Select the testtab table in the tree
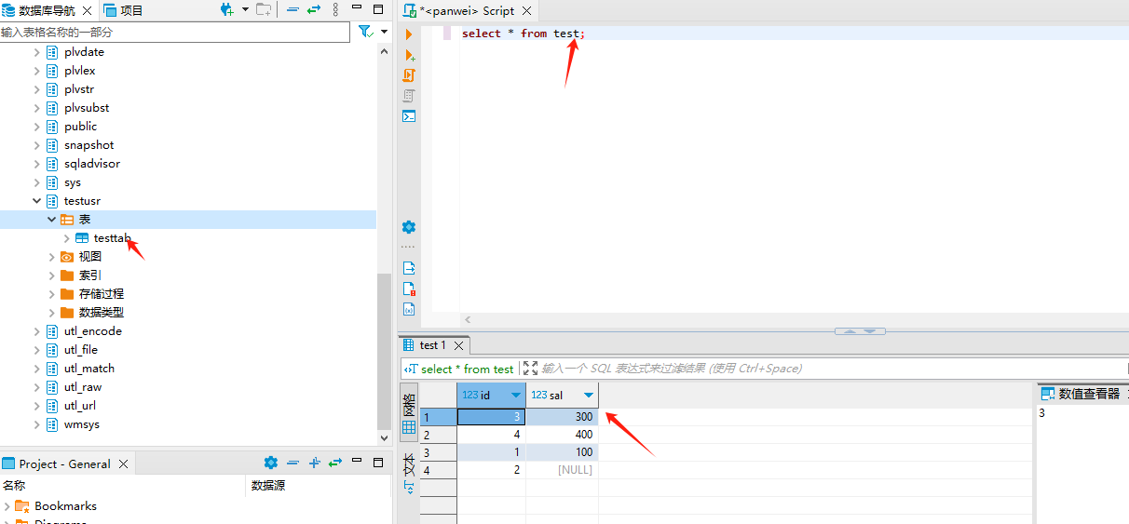Viewport: 1129px width, 524px height. (x=112, y=238)
